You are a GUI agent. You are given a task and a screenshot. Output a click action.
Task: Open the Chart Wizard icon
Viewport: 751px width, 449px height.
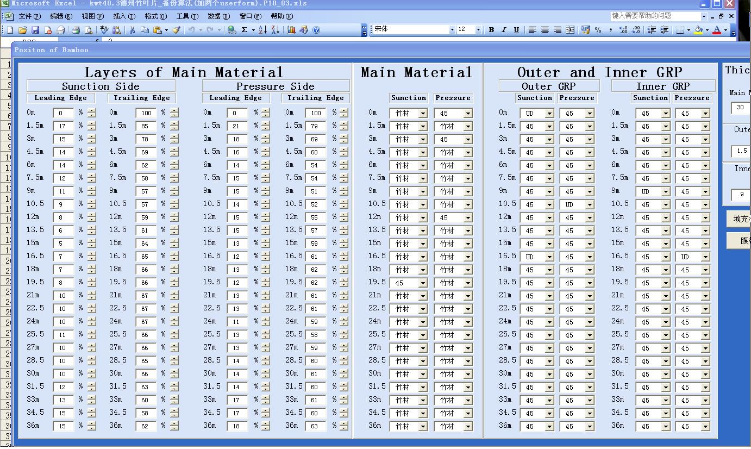[291, 30]
